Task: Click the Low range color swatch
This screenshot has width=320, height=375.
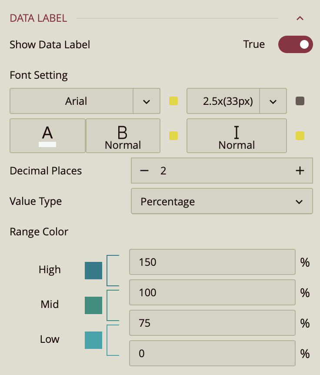Action: (93, 340)
